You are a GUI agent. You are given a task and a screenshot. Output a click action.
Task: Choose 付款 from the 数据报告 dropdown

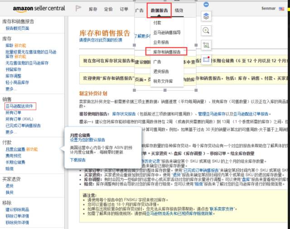point(157,23)
